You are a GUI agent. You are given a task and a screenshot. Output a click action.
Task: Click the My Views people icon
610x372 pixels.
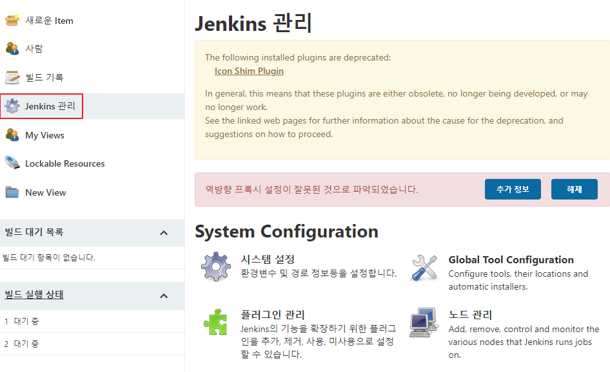[12, 135]
